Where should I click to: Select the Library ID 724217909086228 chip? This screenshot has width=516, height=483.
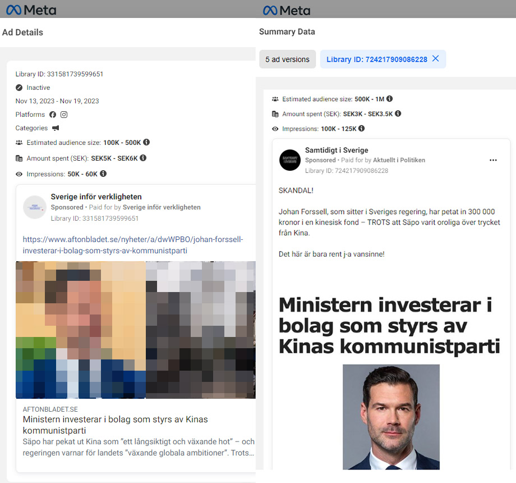pos(376,60)
